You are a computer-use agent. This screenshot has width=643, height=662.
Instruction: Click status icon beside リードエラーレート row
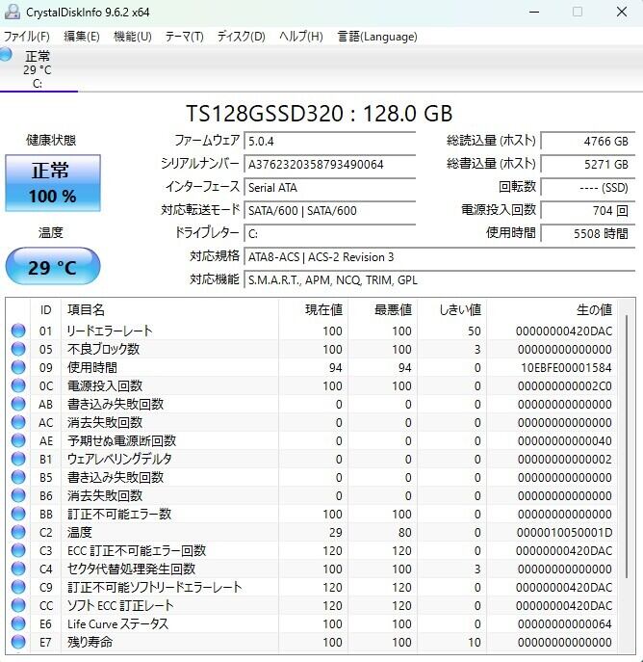tap(18, 331)
